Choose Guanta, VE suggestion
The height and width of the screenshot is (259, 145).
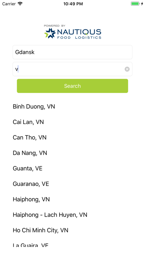click(x=72, y=169)
